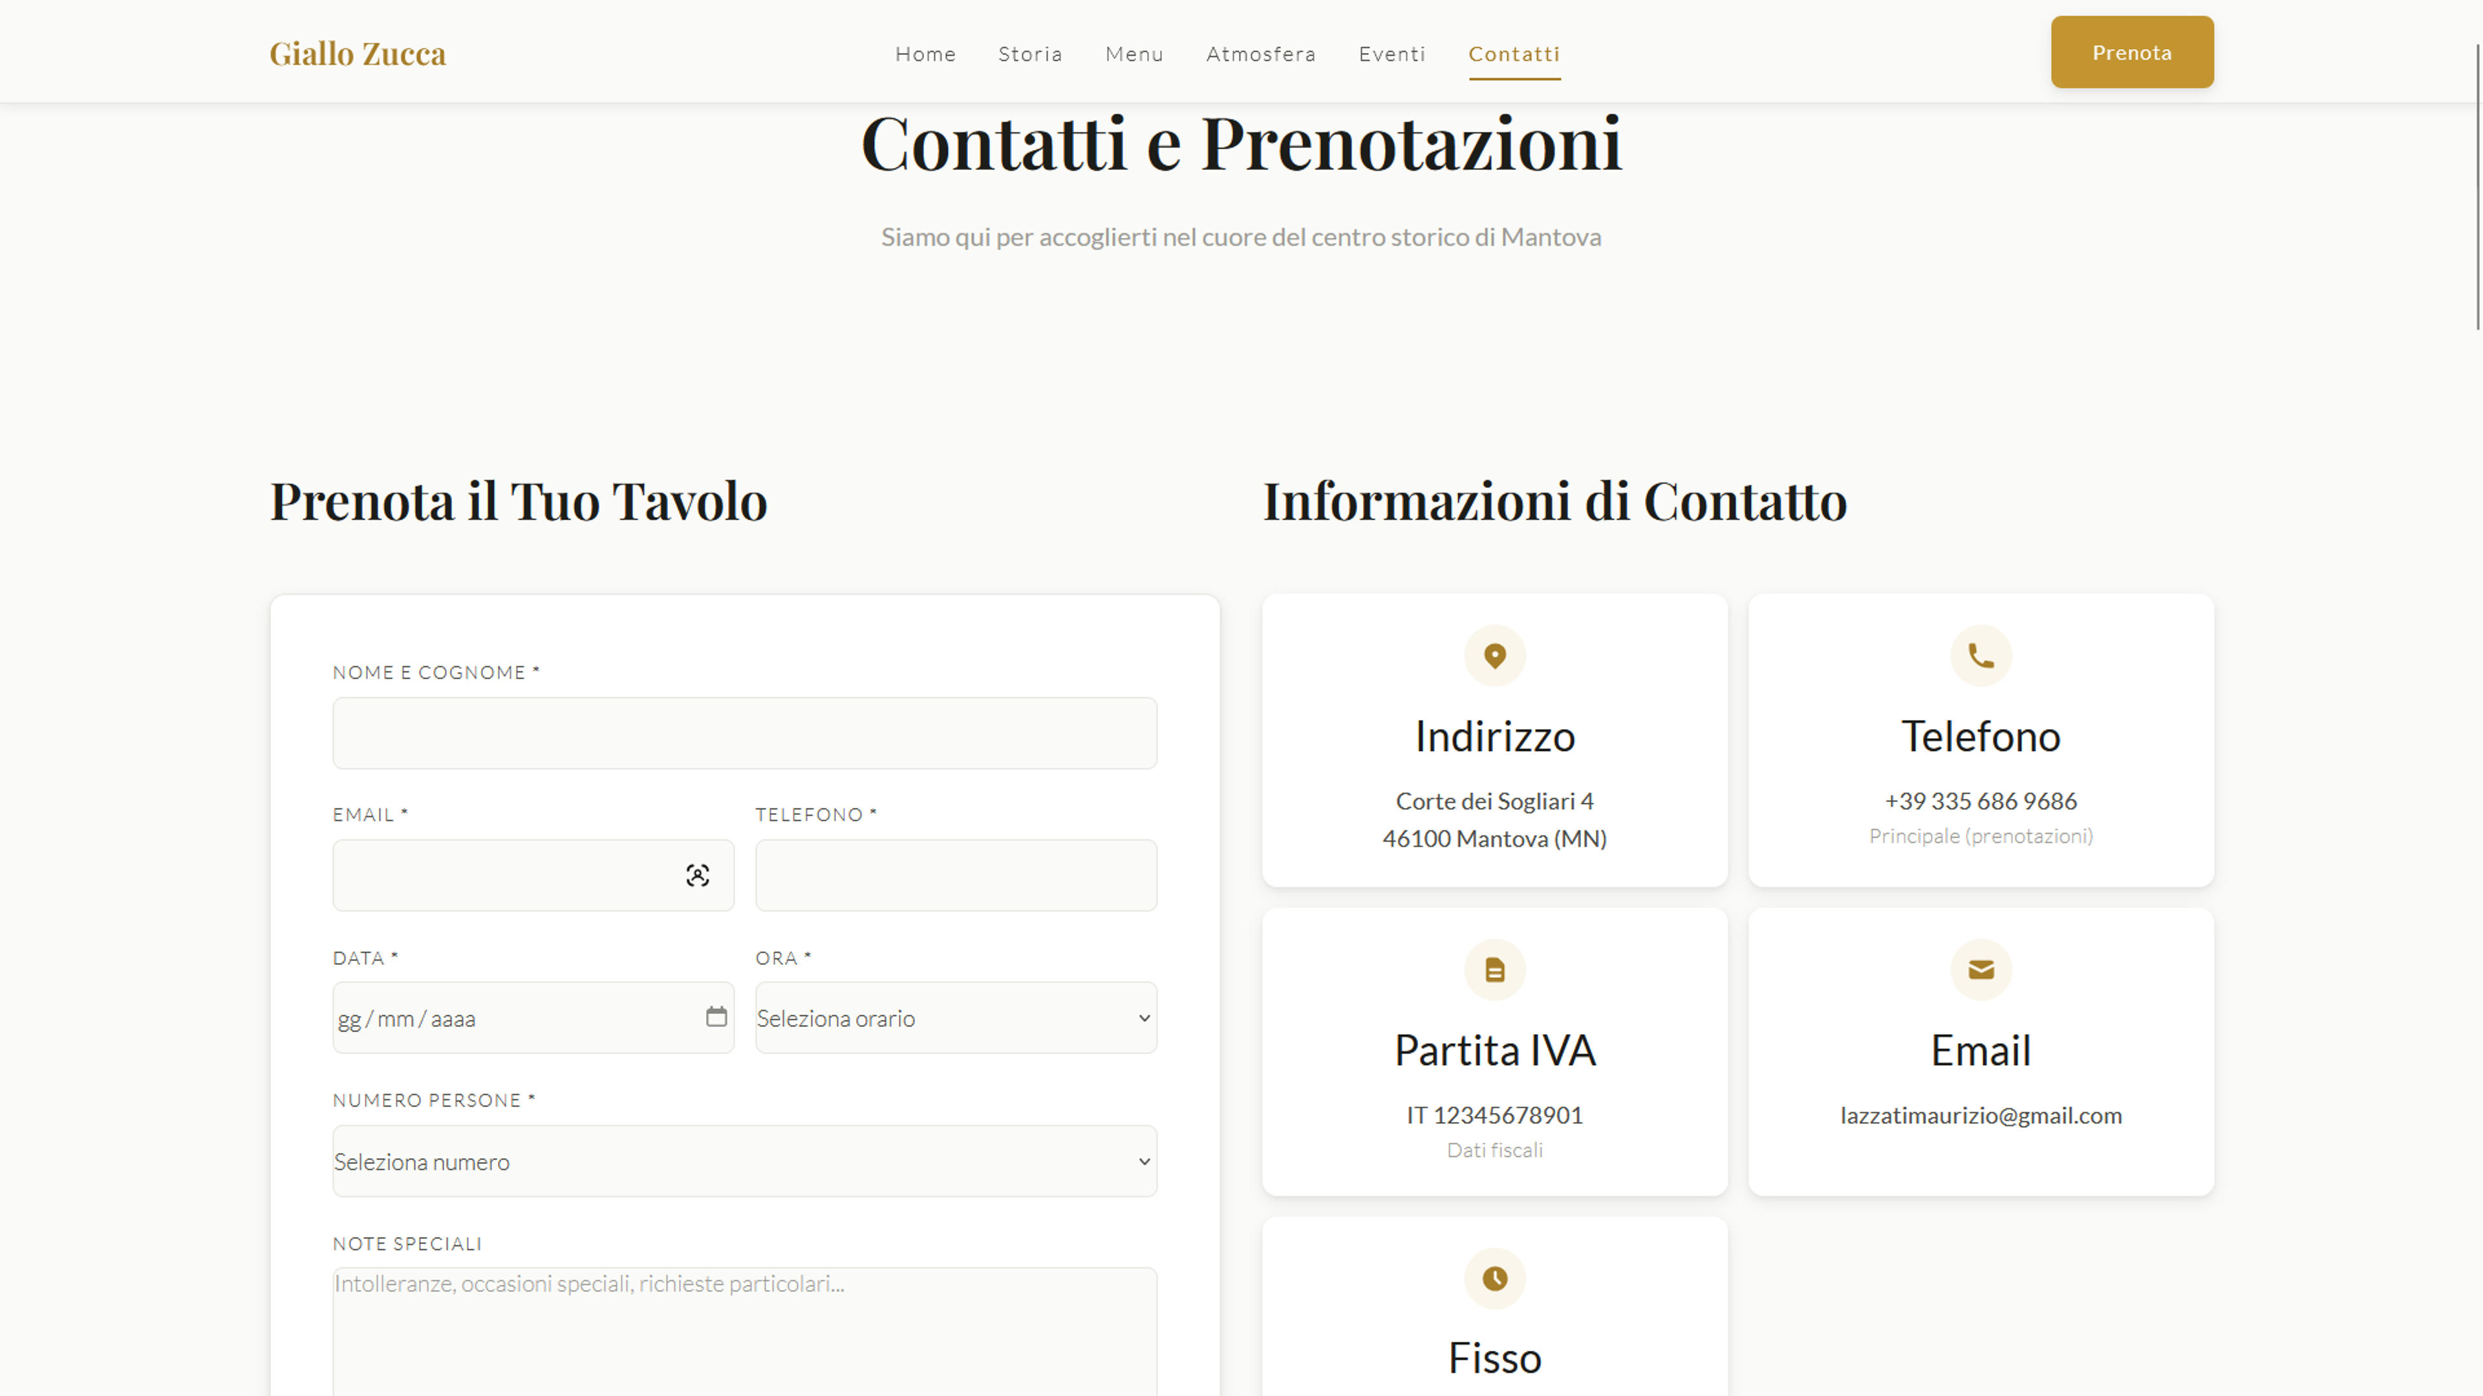Click the Note Speciali text area
The image size is (2483, 1396).
(x=745, y=1331)
